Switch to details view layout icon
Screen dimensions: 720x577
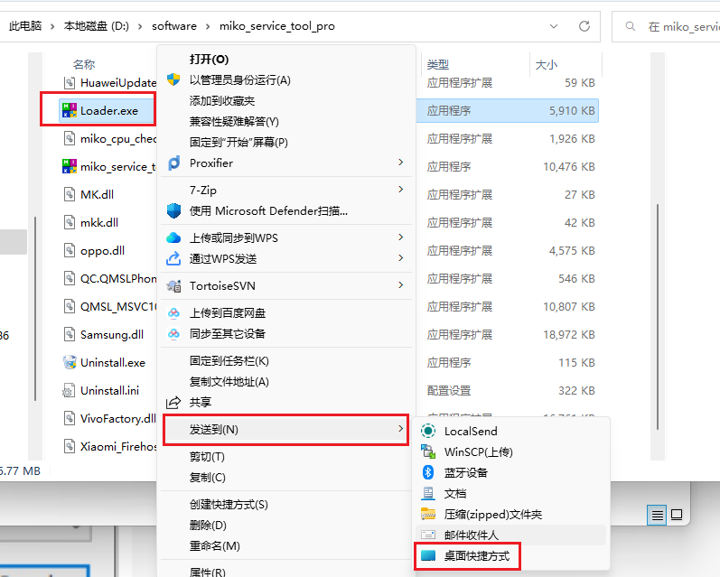click(657, 515)
